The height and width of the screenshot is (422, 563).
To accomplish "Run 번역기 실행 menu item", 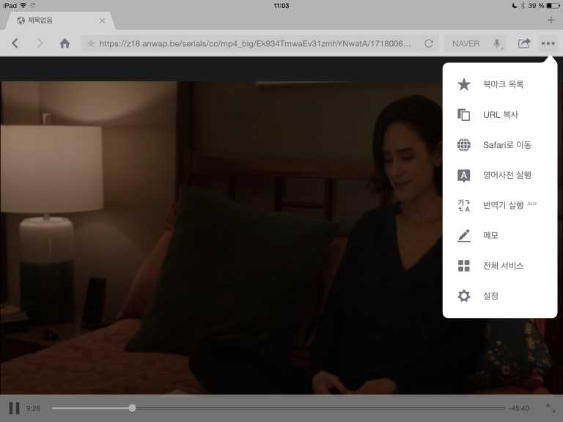I will click(500, 205).
